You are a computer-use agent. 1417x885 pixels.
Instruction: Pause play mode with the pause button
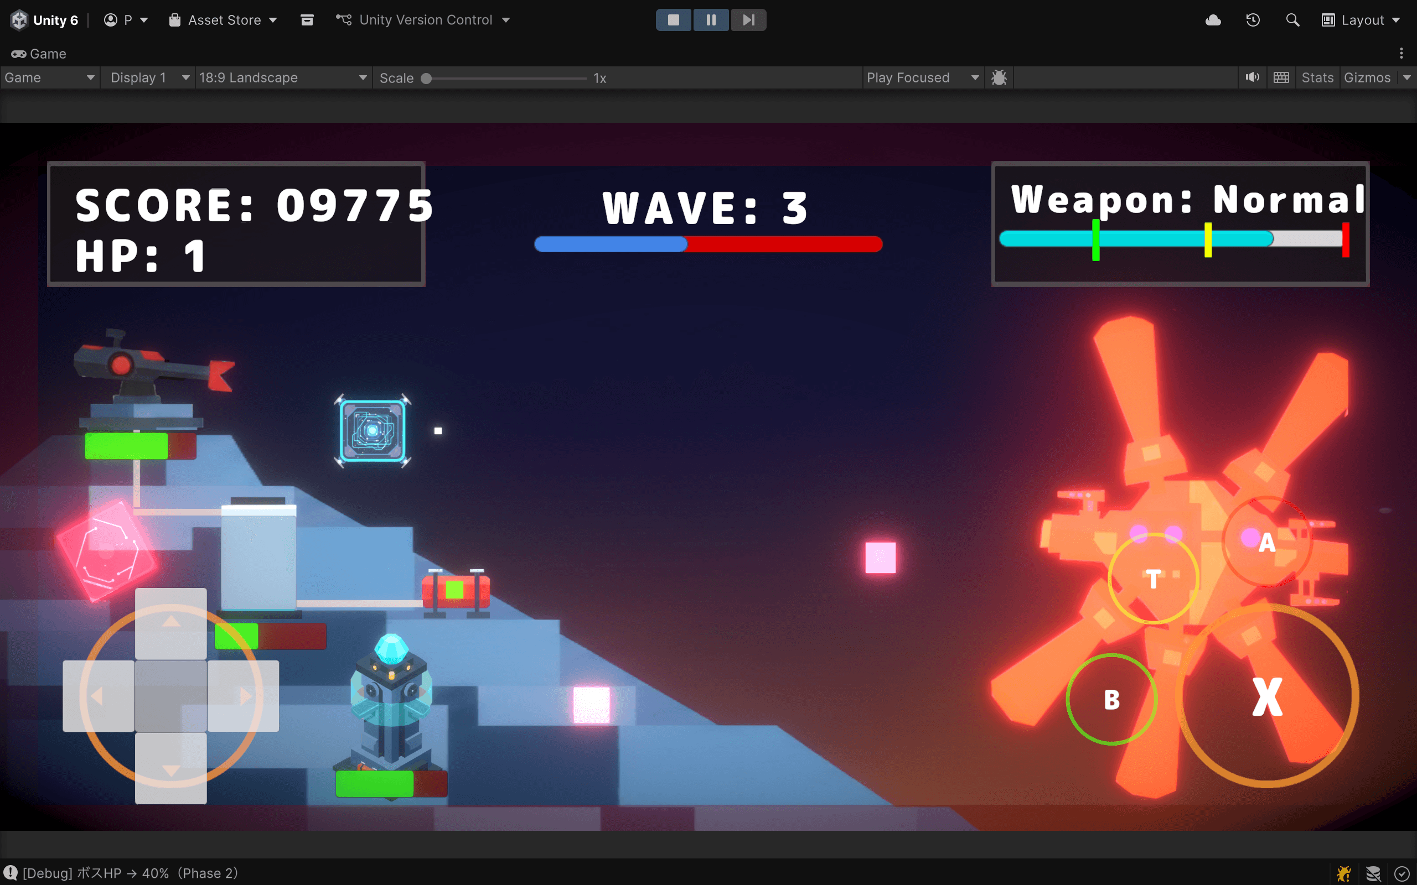tap(711, 20)
